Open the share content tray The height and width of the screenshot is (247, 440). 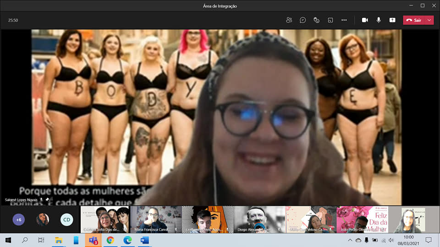click(x=392, y=20)
